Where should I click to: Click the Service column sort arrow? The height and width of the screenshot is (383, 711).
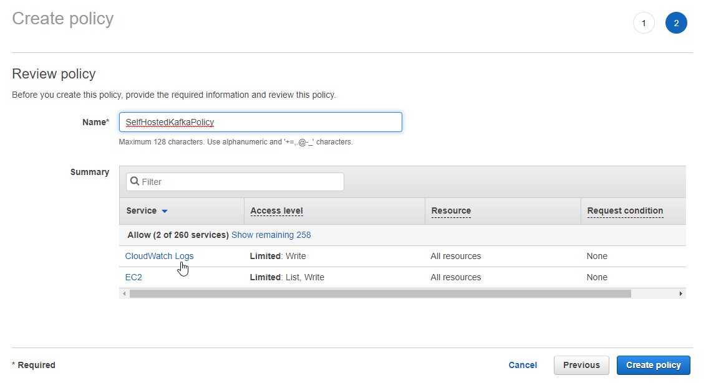tap(165, 211)
